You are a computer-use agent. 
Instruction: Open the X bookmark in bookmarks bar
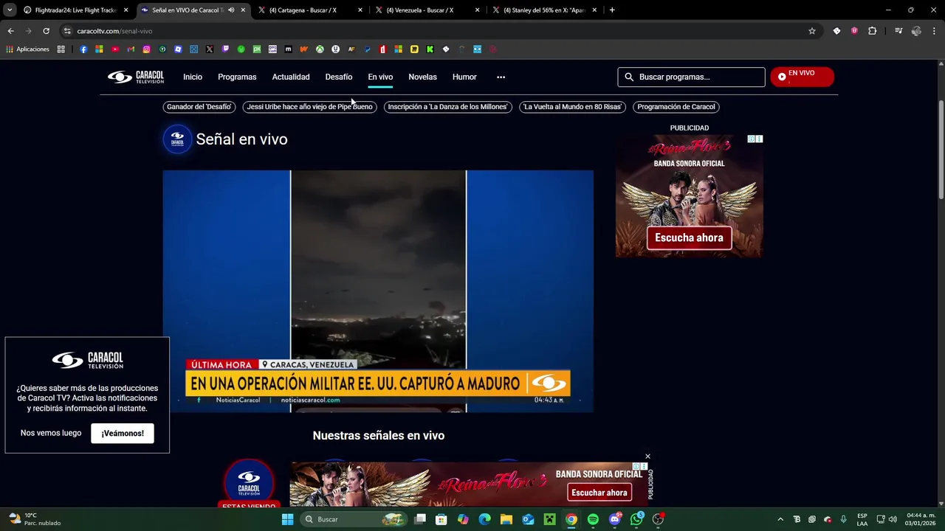click(210, 49)
